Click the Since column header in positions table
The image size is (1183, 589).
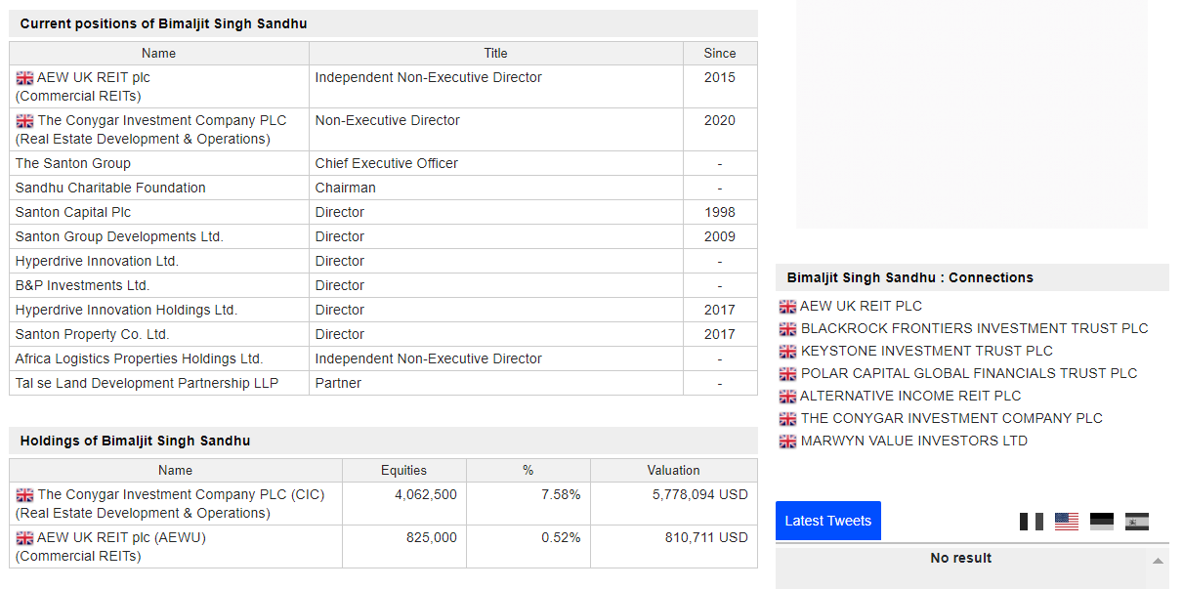click(x=720, y=53)
